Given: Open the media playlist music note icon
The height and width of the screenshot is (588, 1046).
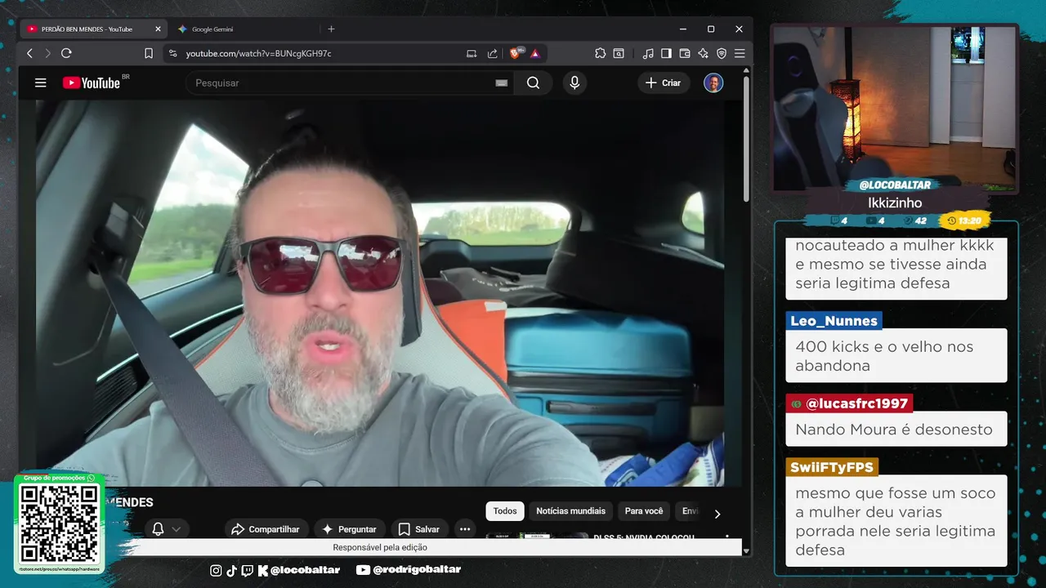Looking at the screenshot, I should [648, 53].
